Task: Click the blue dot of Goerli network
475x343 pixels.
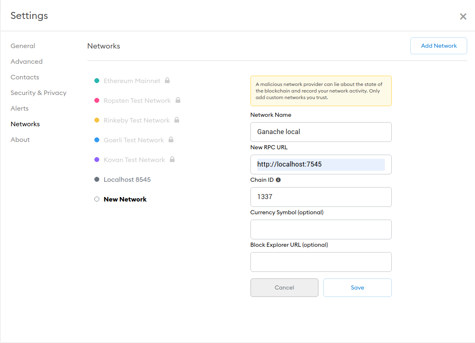Action: (97, 140)
